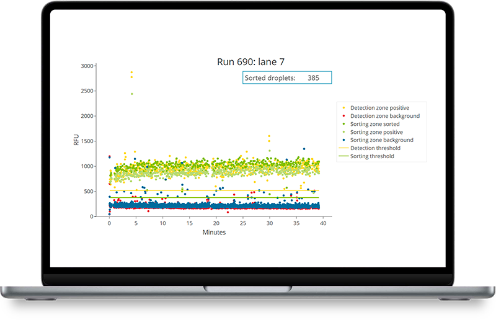Hide the Detection zone background series
496x320 pixels.
(384, 116)
